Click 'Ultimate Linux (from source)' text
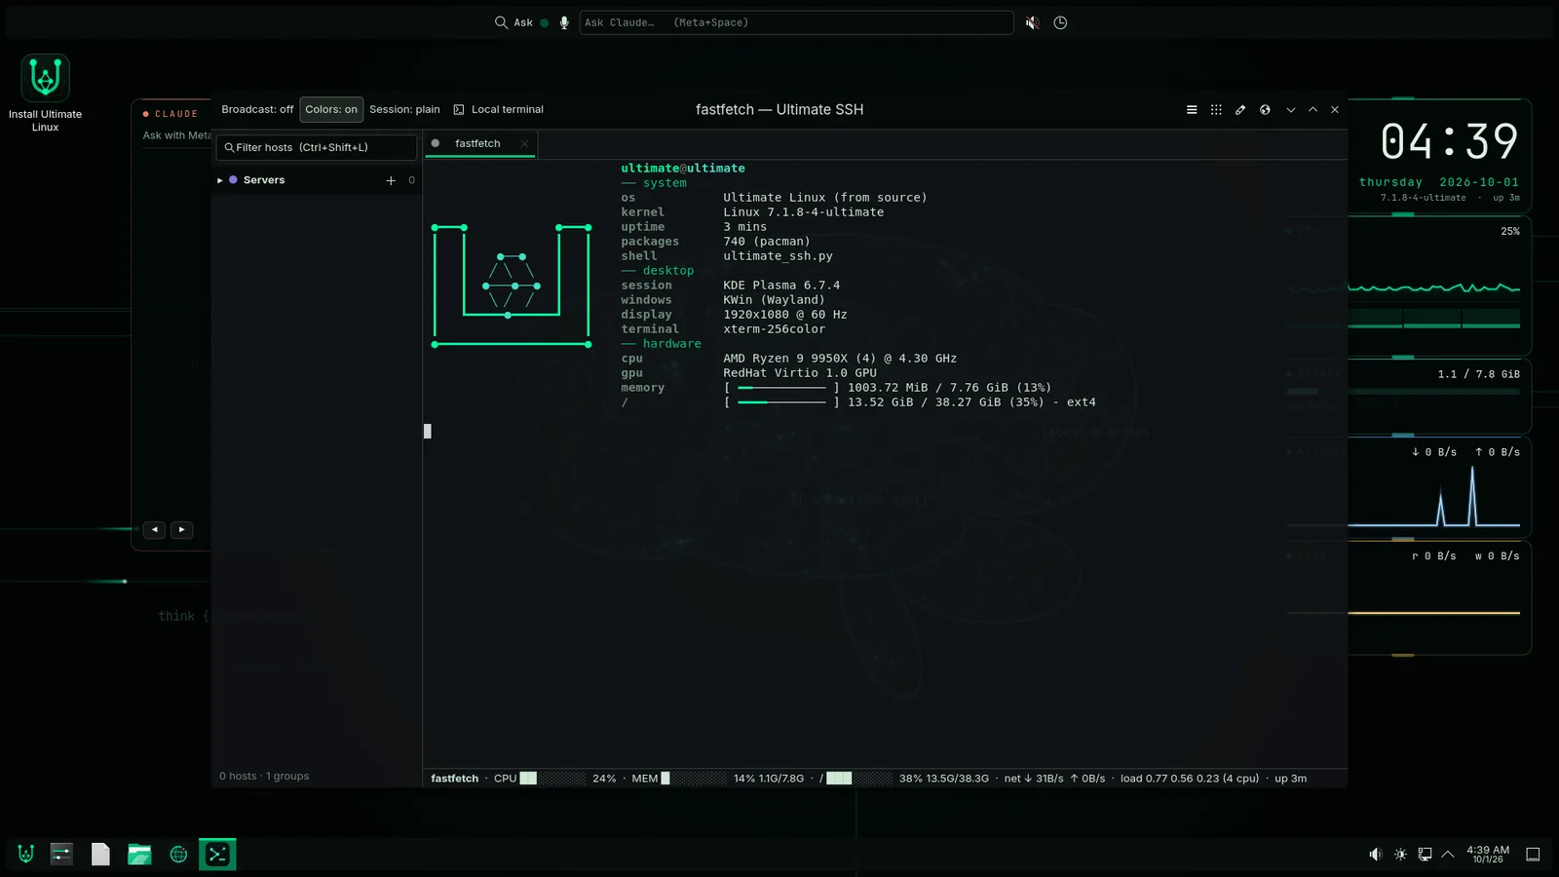Viewport: 1559px width, 877px height. 825,198
